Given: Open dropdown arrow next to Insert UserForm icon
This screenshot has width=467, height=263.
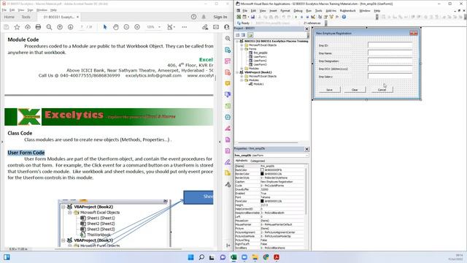Looking at the screenshot, I should coord(248,17).
